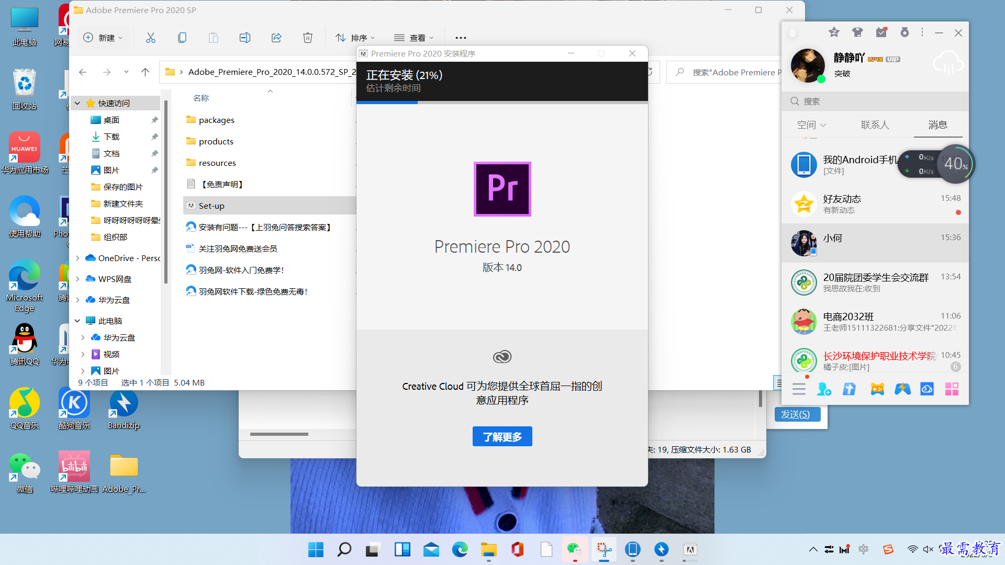Open the 查看 view dropdown

coord(414,38)
